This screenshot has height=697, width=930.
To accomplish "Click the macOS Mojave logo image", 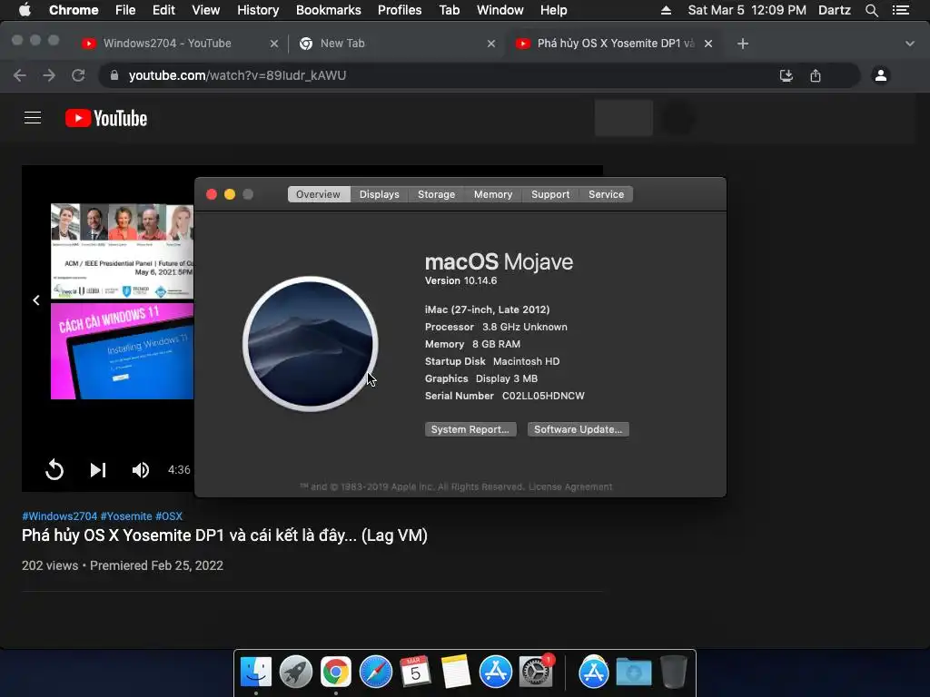I will click(311, 344).
